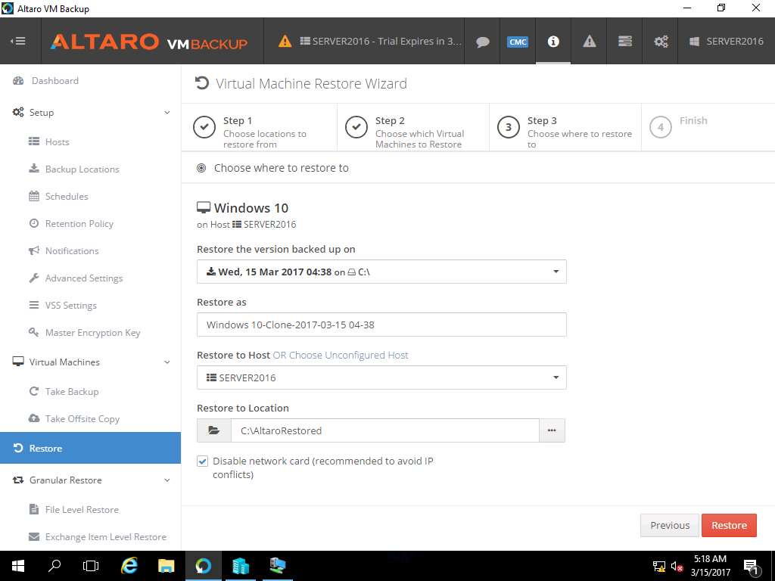The image size is (775, 581).
Task: Launch Internet Explorer from taskbar
Action: pos(129,566)
